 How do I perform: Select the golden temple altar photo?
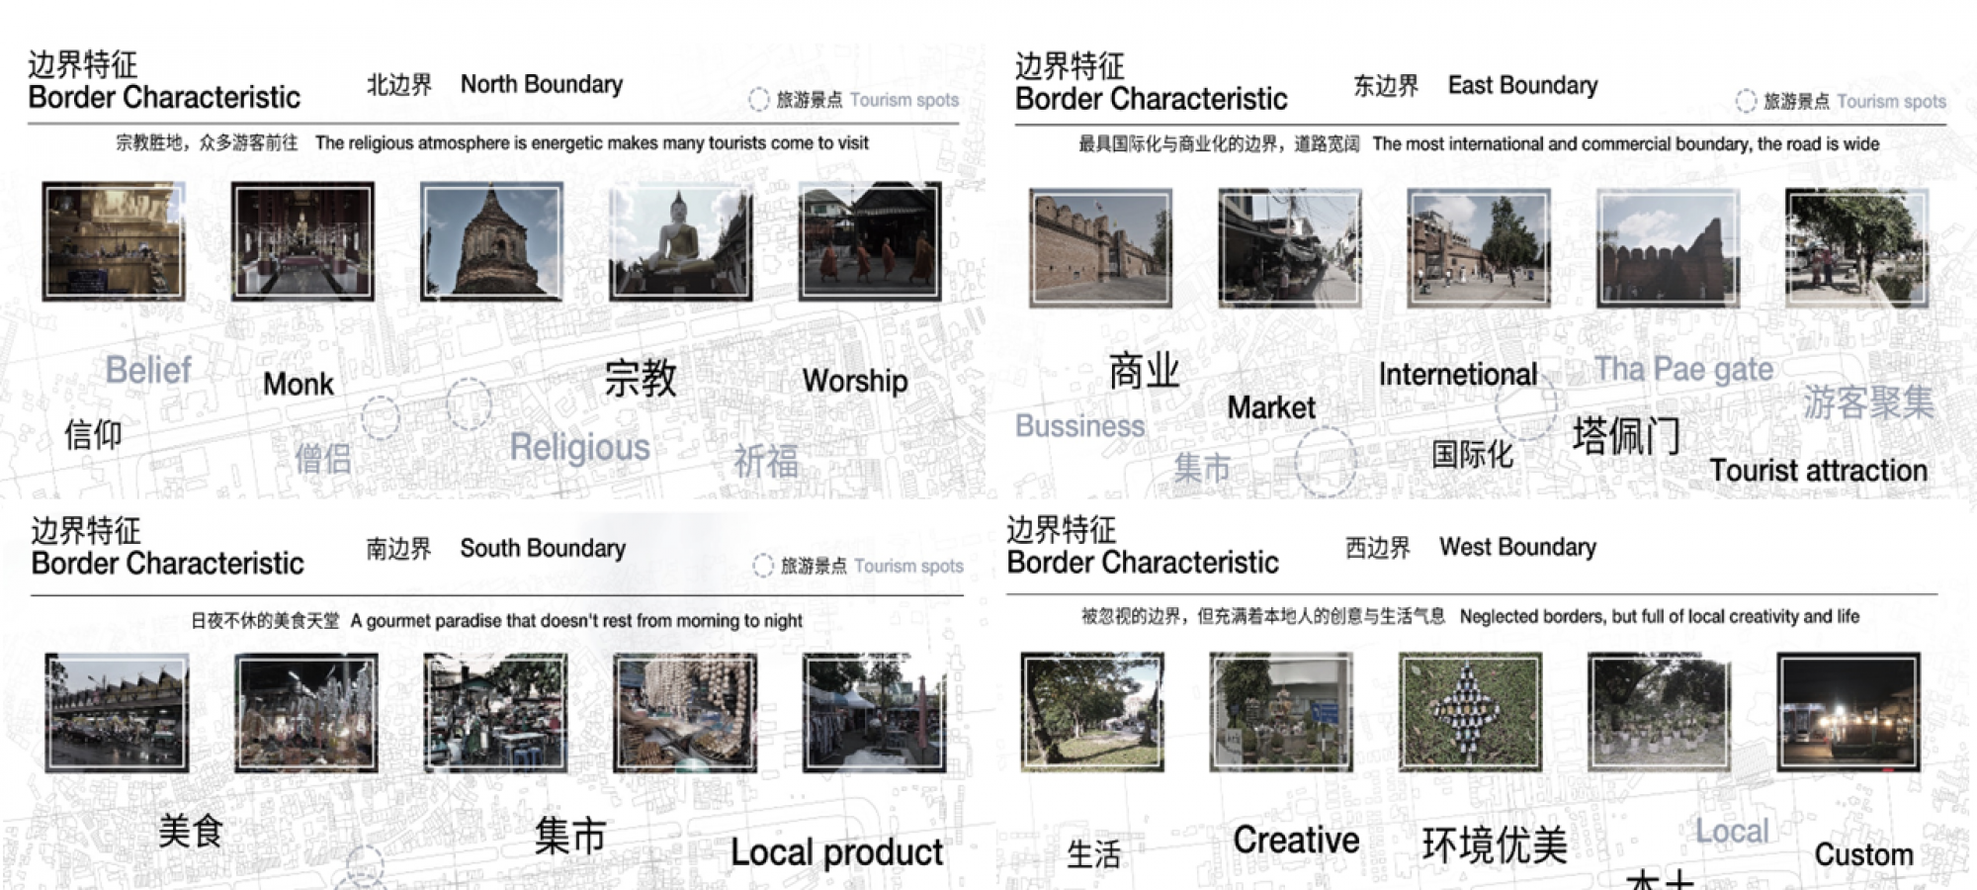click(113, 241)
